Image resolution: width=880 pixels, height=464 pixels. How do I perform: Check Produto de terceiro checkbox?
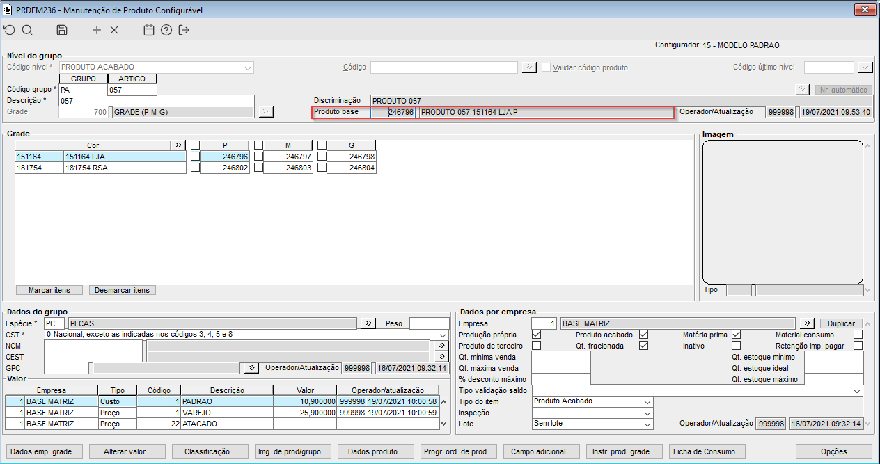coord(536,346)
